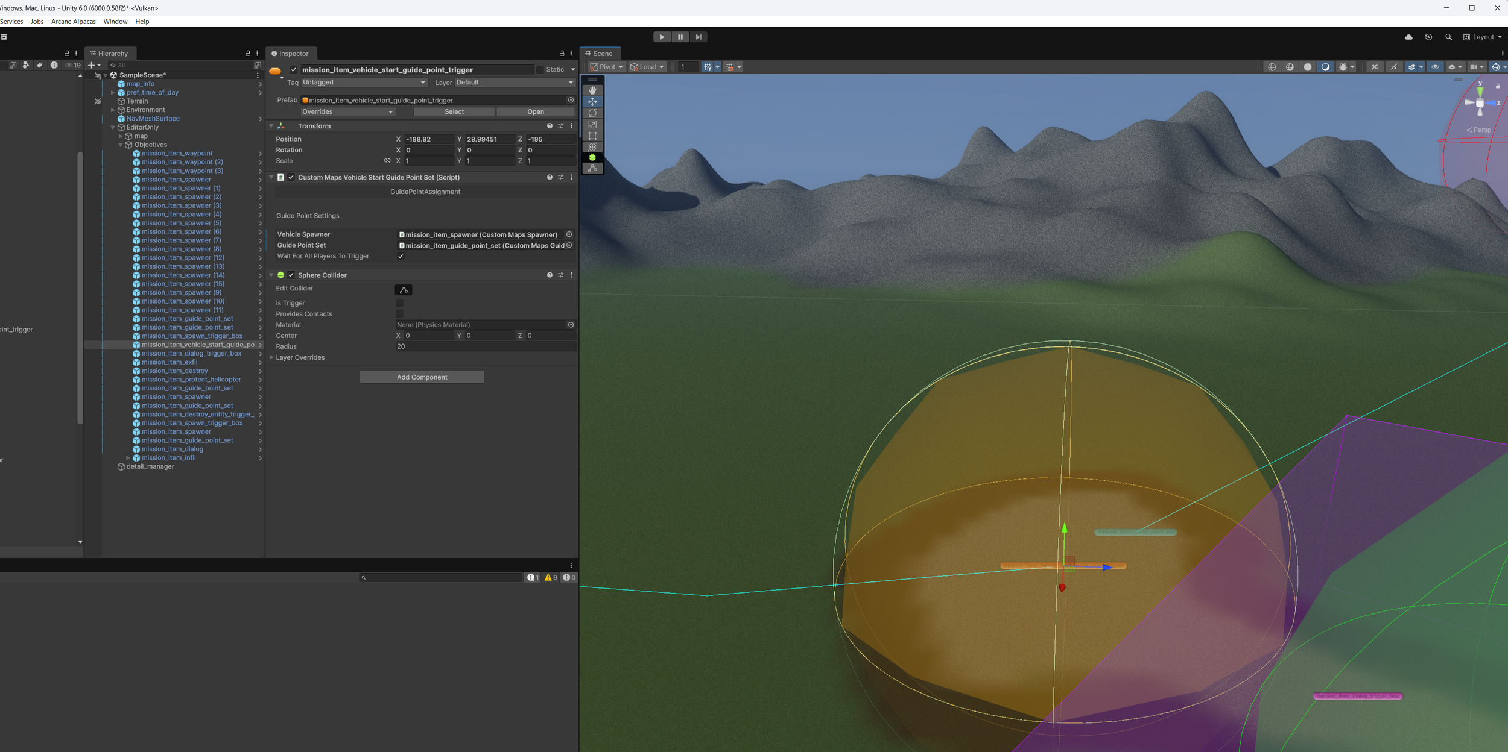This screenshot has width=1508, height=752.
Task: Click the Scene search magnifier icon
Action: pyautogui.click(x=1448, y=37)
